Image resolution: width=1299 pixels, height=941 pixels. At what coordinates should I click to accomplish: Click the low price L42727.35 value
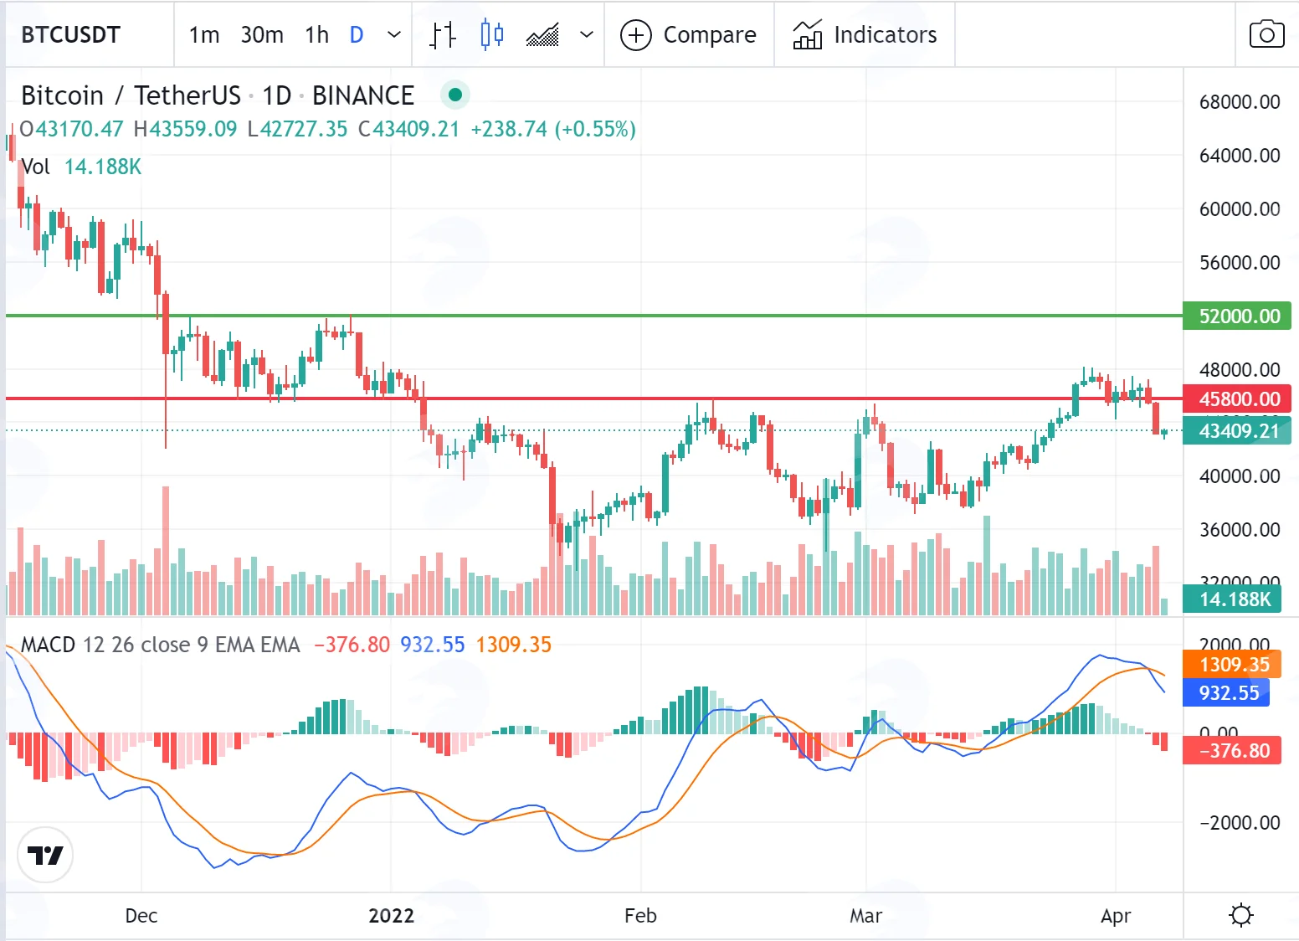[297, 129]
